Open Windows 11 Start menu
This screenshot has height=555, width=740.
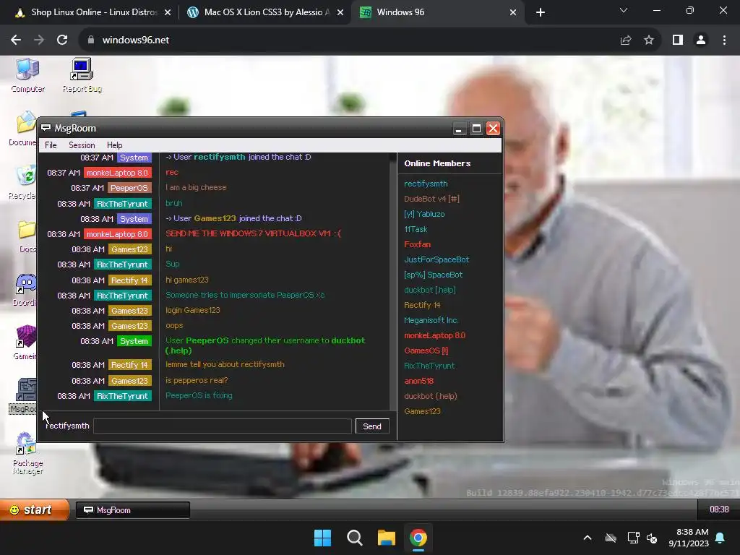pyautogui.click(x=323, y=538)
